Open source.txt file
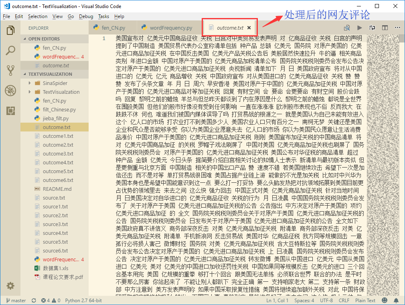 55,198
